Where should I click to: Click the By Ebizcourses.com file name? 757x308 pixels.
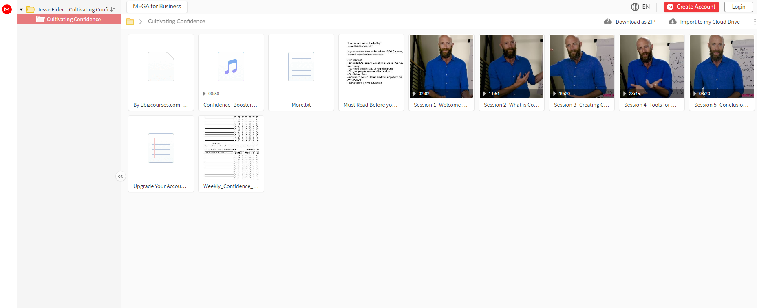pyautogui.click(x=161, y=105)
